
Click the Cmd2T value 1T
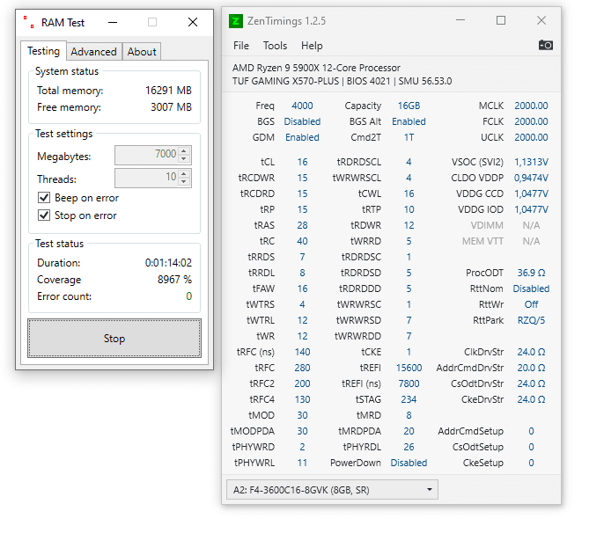point(409,137)
